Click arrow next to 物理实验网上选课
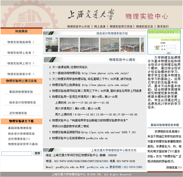 (33, 53)
